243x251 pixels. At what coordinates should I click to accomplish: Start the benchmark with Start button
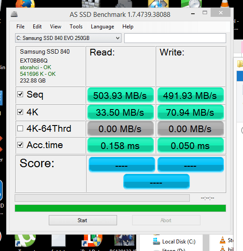coord(83,220)
